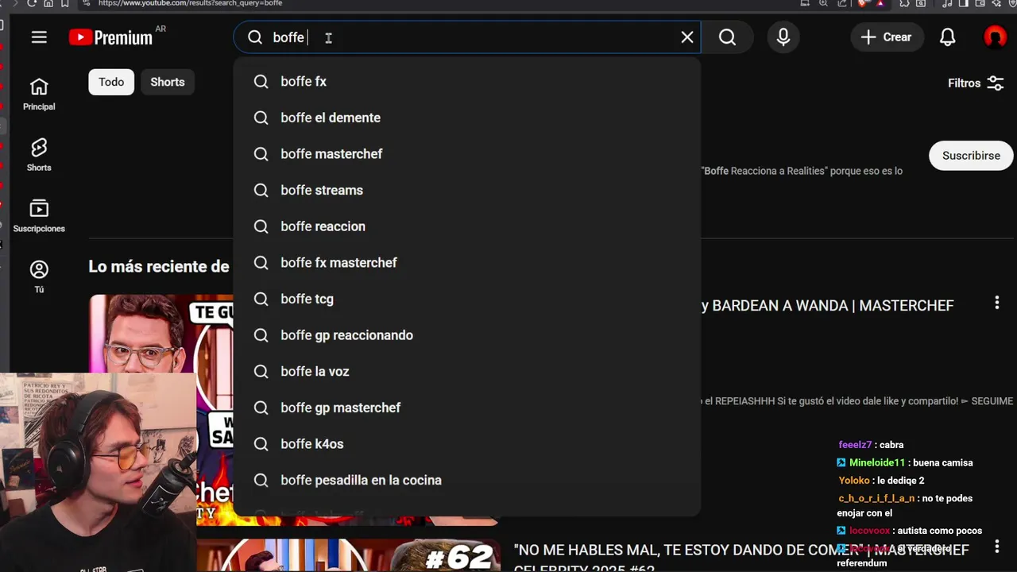Image resolution: width=1017 pixels, height=572 pixels.
Task: Click inside the search input field
Action: tap(469, 37)
